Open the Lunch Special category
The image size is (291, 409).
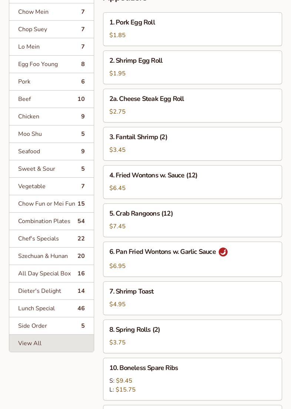[x=51, y=308]
